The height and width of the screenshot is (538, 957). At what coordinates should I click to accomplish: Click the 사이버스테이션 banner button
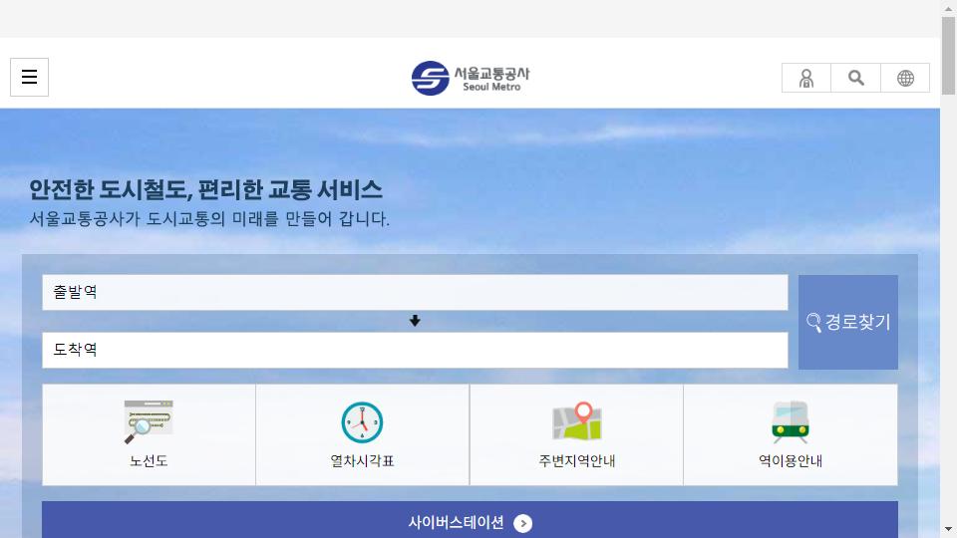coord(470,521)
